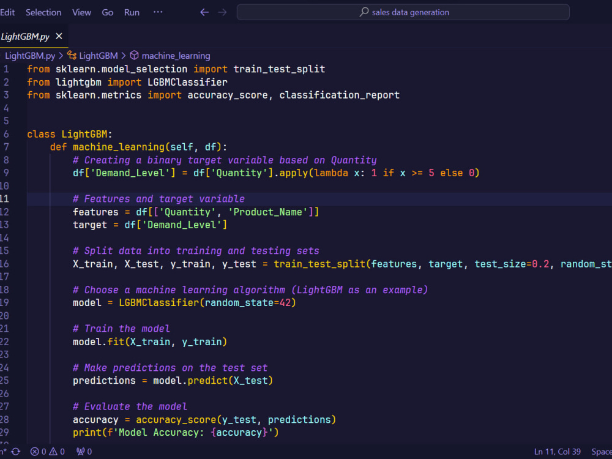Viewport: 612px width, 459px height.
Task: Click 'model.fit' on line 22
Action: tap(99, 342)
